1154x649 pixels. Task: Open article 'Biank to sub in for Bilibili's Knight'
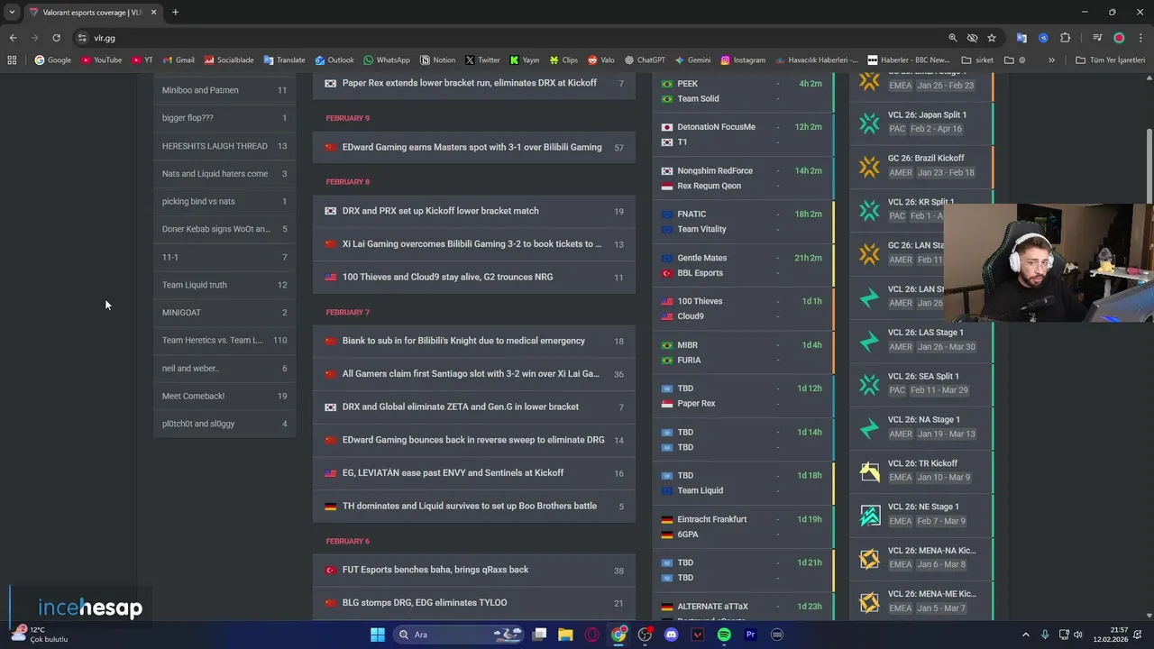474,341
